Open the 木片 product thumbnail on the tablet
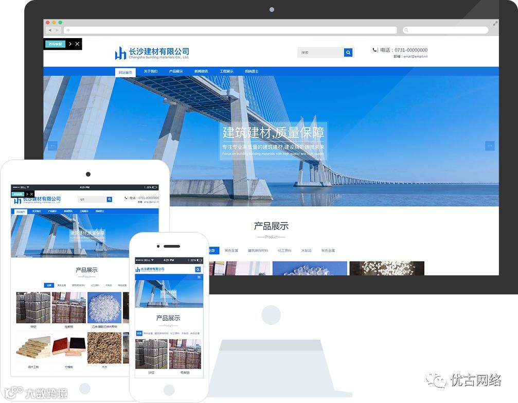Image resolution: width=518 pixels, height=403 pixels. [x=104, y=348]
